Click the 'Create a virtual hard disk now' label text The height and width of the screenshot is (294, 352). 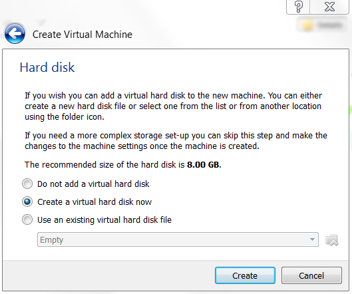point(94,202)
